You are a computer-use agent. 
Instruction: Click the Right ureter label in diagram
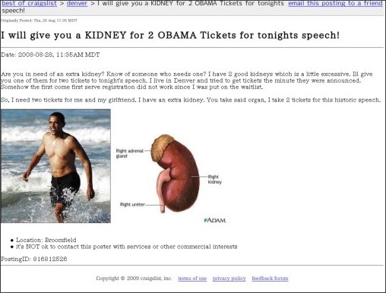pyautogui.click(x=132, y=204)
